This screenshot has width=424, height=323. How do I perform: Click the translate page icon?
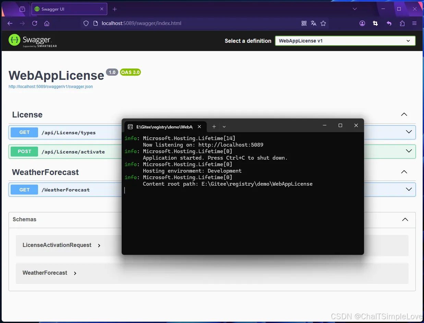pyautogui.click(x=313, y=23)
